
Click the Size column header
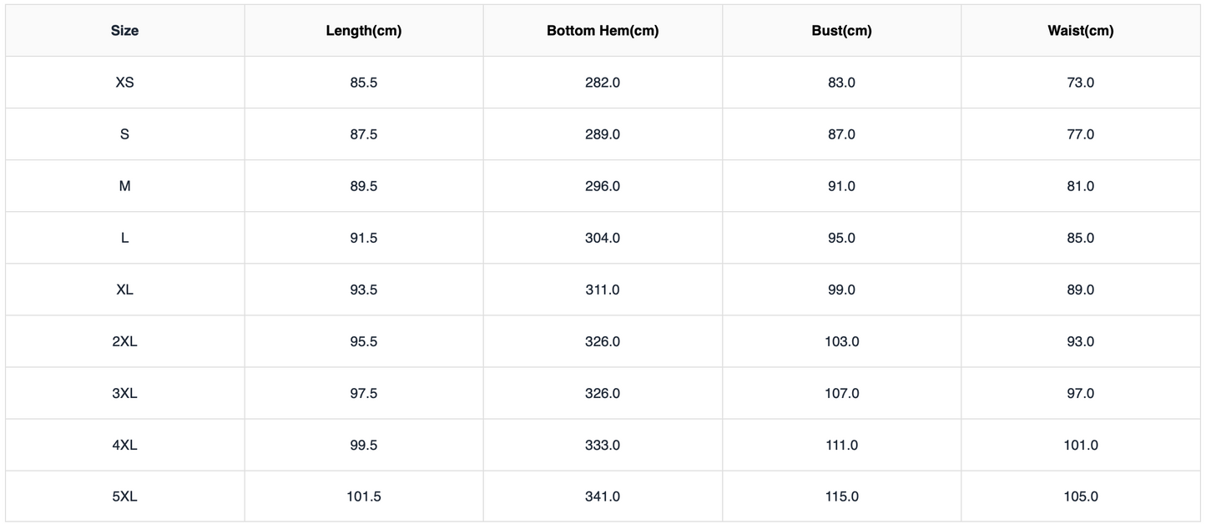[124, 31]
